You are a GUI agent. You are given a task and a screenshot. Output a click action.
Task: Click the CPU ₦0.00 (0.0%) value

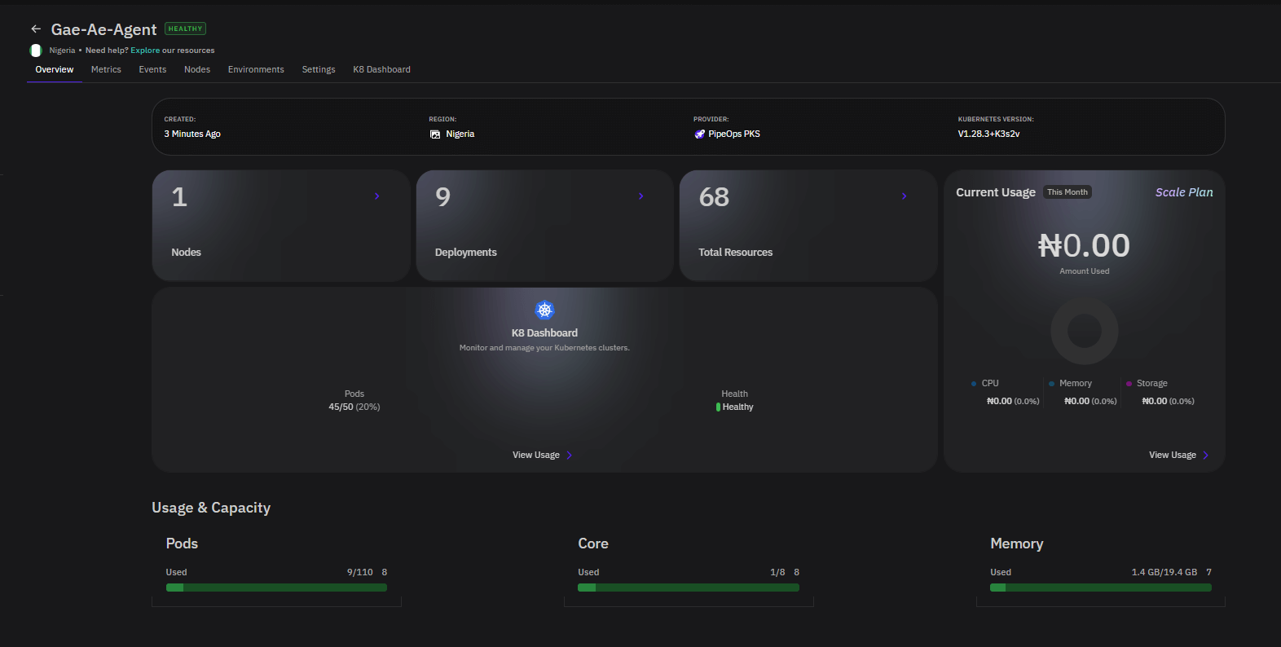coord(1013,402)
